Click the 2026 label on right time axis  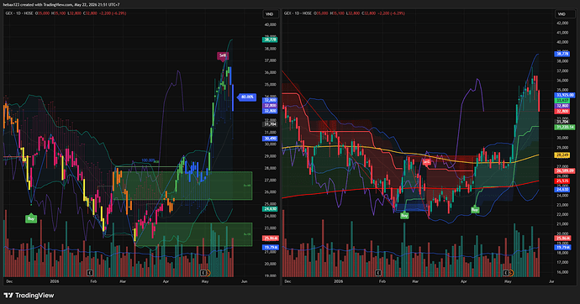(x=338, y=281)
